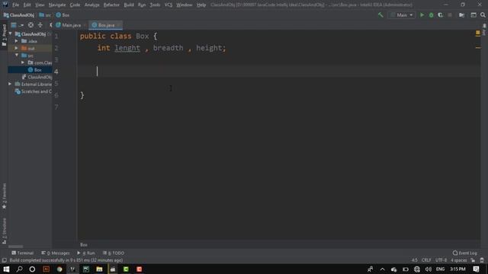
Task: Open the Project view selector dropdown
Action: click(17, 25)
